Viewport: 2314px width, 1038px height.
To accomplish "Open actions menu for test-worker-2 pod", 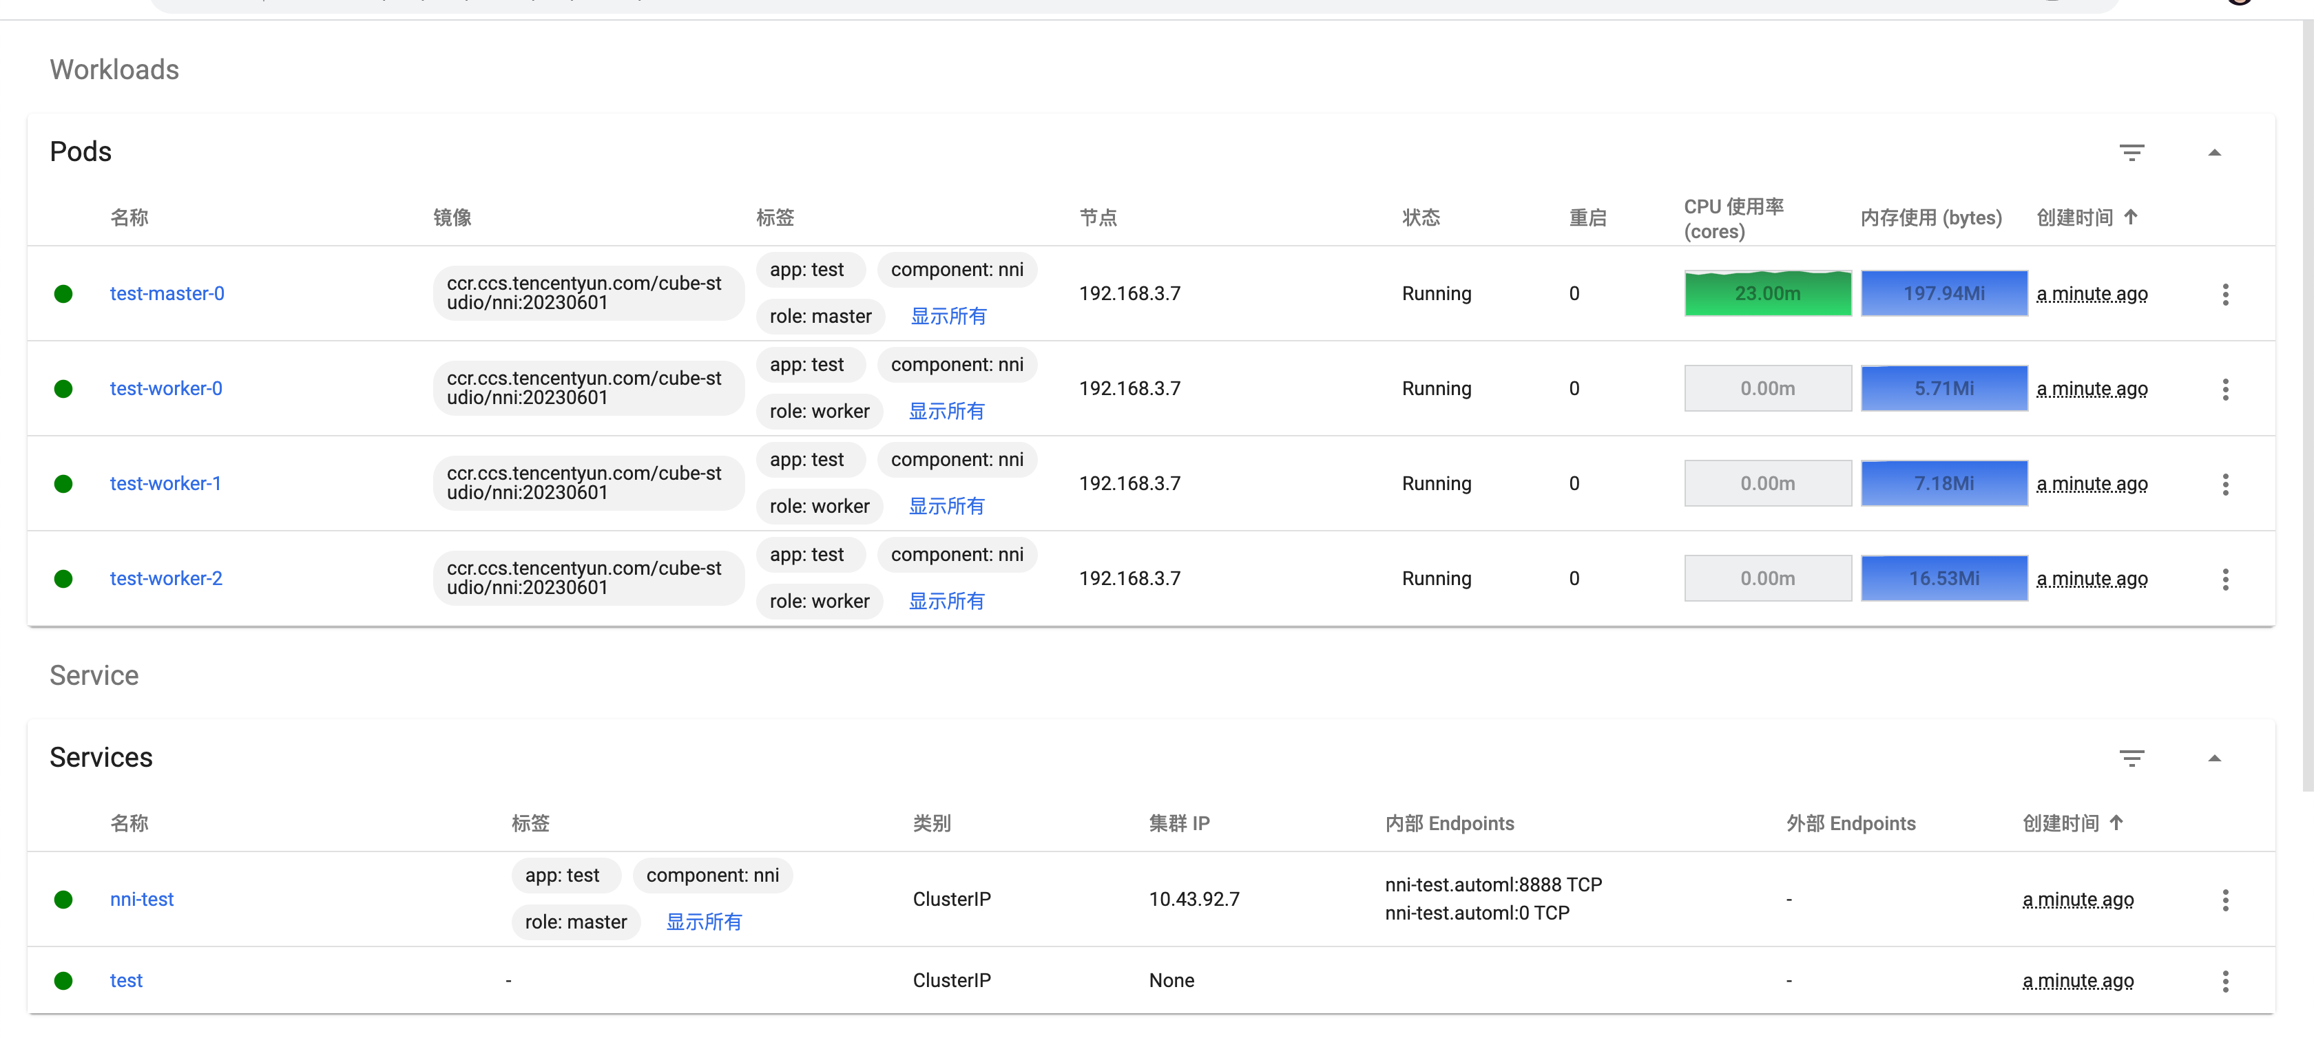I will tap(2225, 579).
